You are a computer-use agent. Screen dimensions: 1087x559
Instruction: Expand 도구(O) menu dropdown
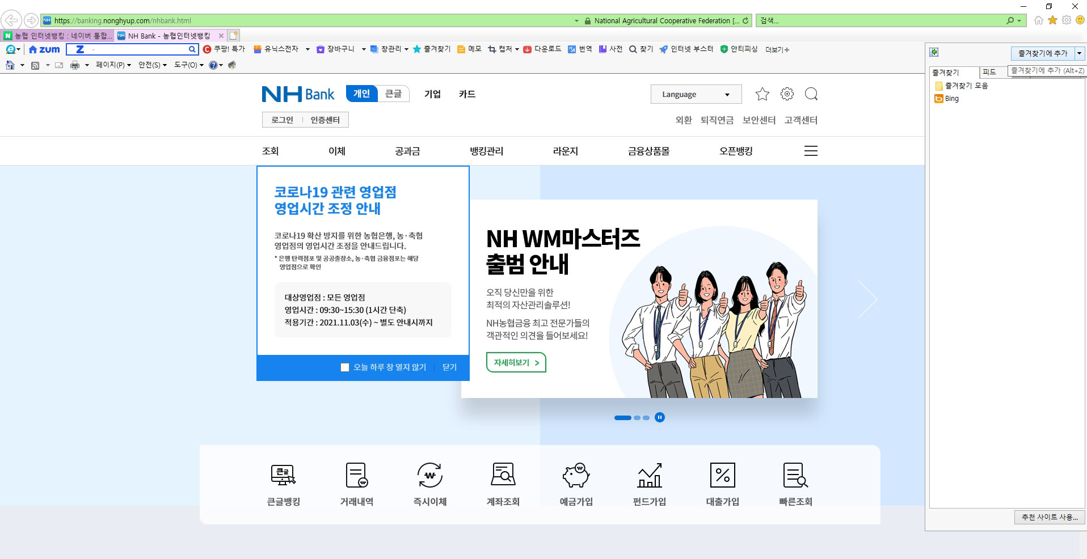pyautogui.click(x=189, y=65)
